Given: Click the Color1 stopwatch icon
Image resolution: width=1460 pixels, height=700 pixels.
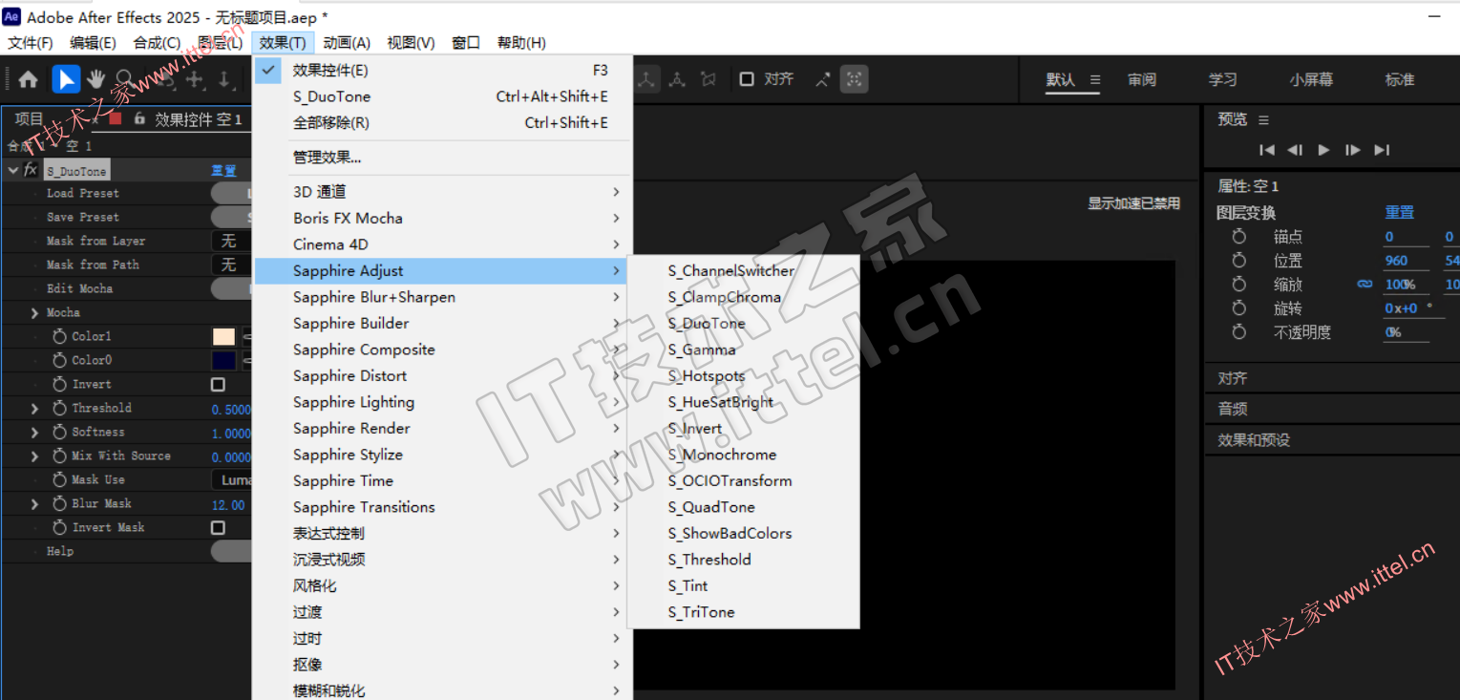Looking at the screenshot, I should (59, 336).
